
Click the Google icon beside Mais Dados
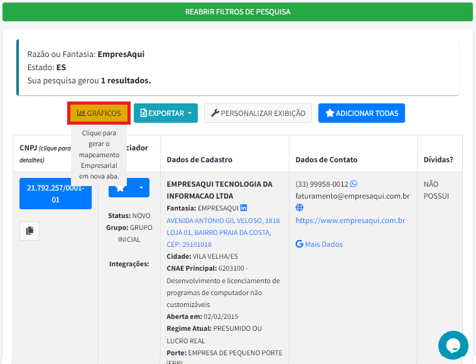point(300,244)
